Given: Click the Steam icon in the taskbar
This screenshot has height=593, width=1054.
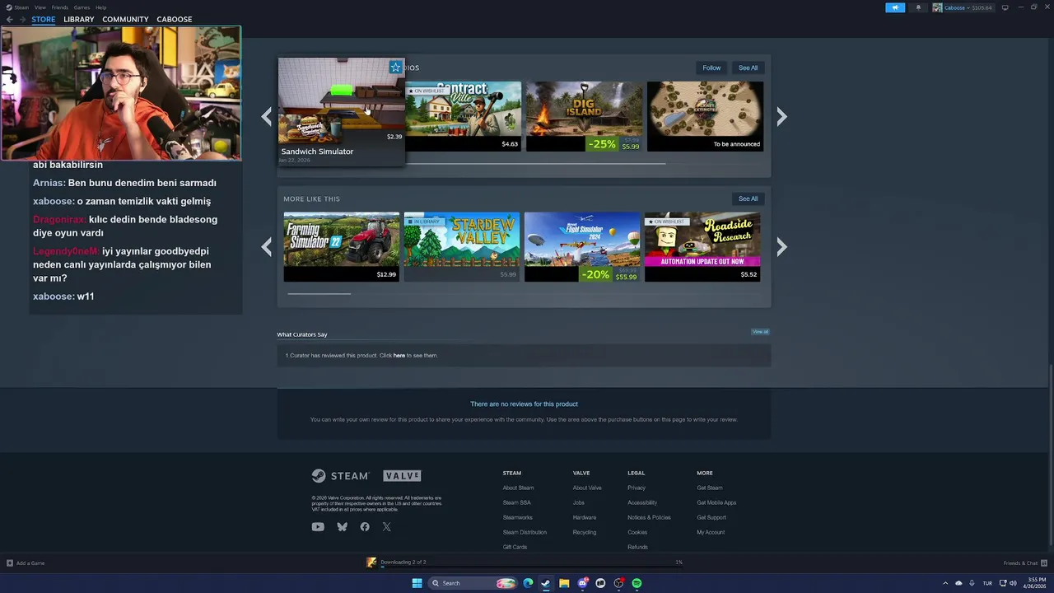Looking at the screenshot, I should coord(546,583).
